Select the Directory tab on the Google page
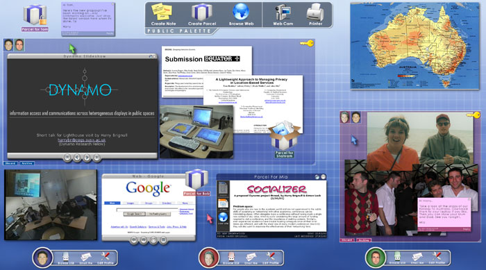486x270 pixels. (167, 203)
